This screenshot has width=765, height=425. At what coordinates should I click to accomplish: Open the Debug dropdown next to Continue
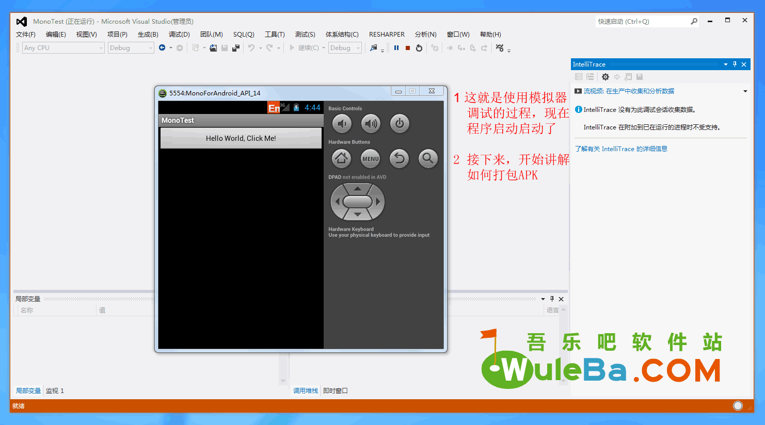(345, 48)
